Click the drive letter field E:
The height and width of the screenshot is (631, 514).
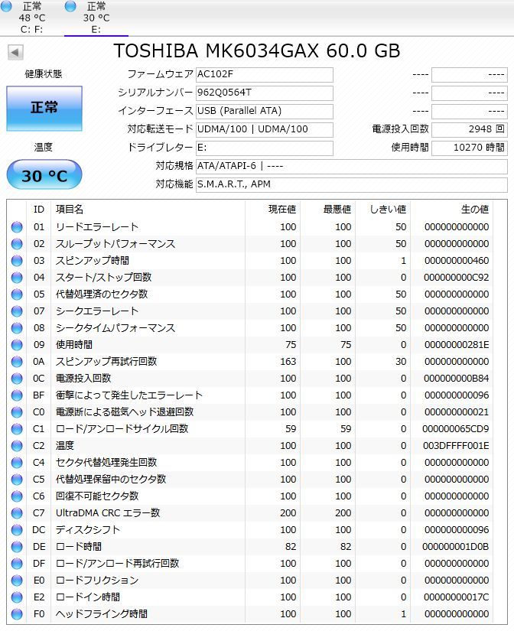265,148
